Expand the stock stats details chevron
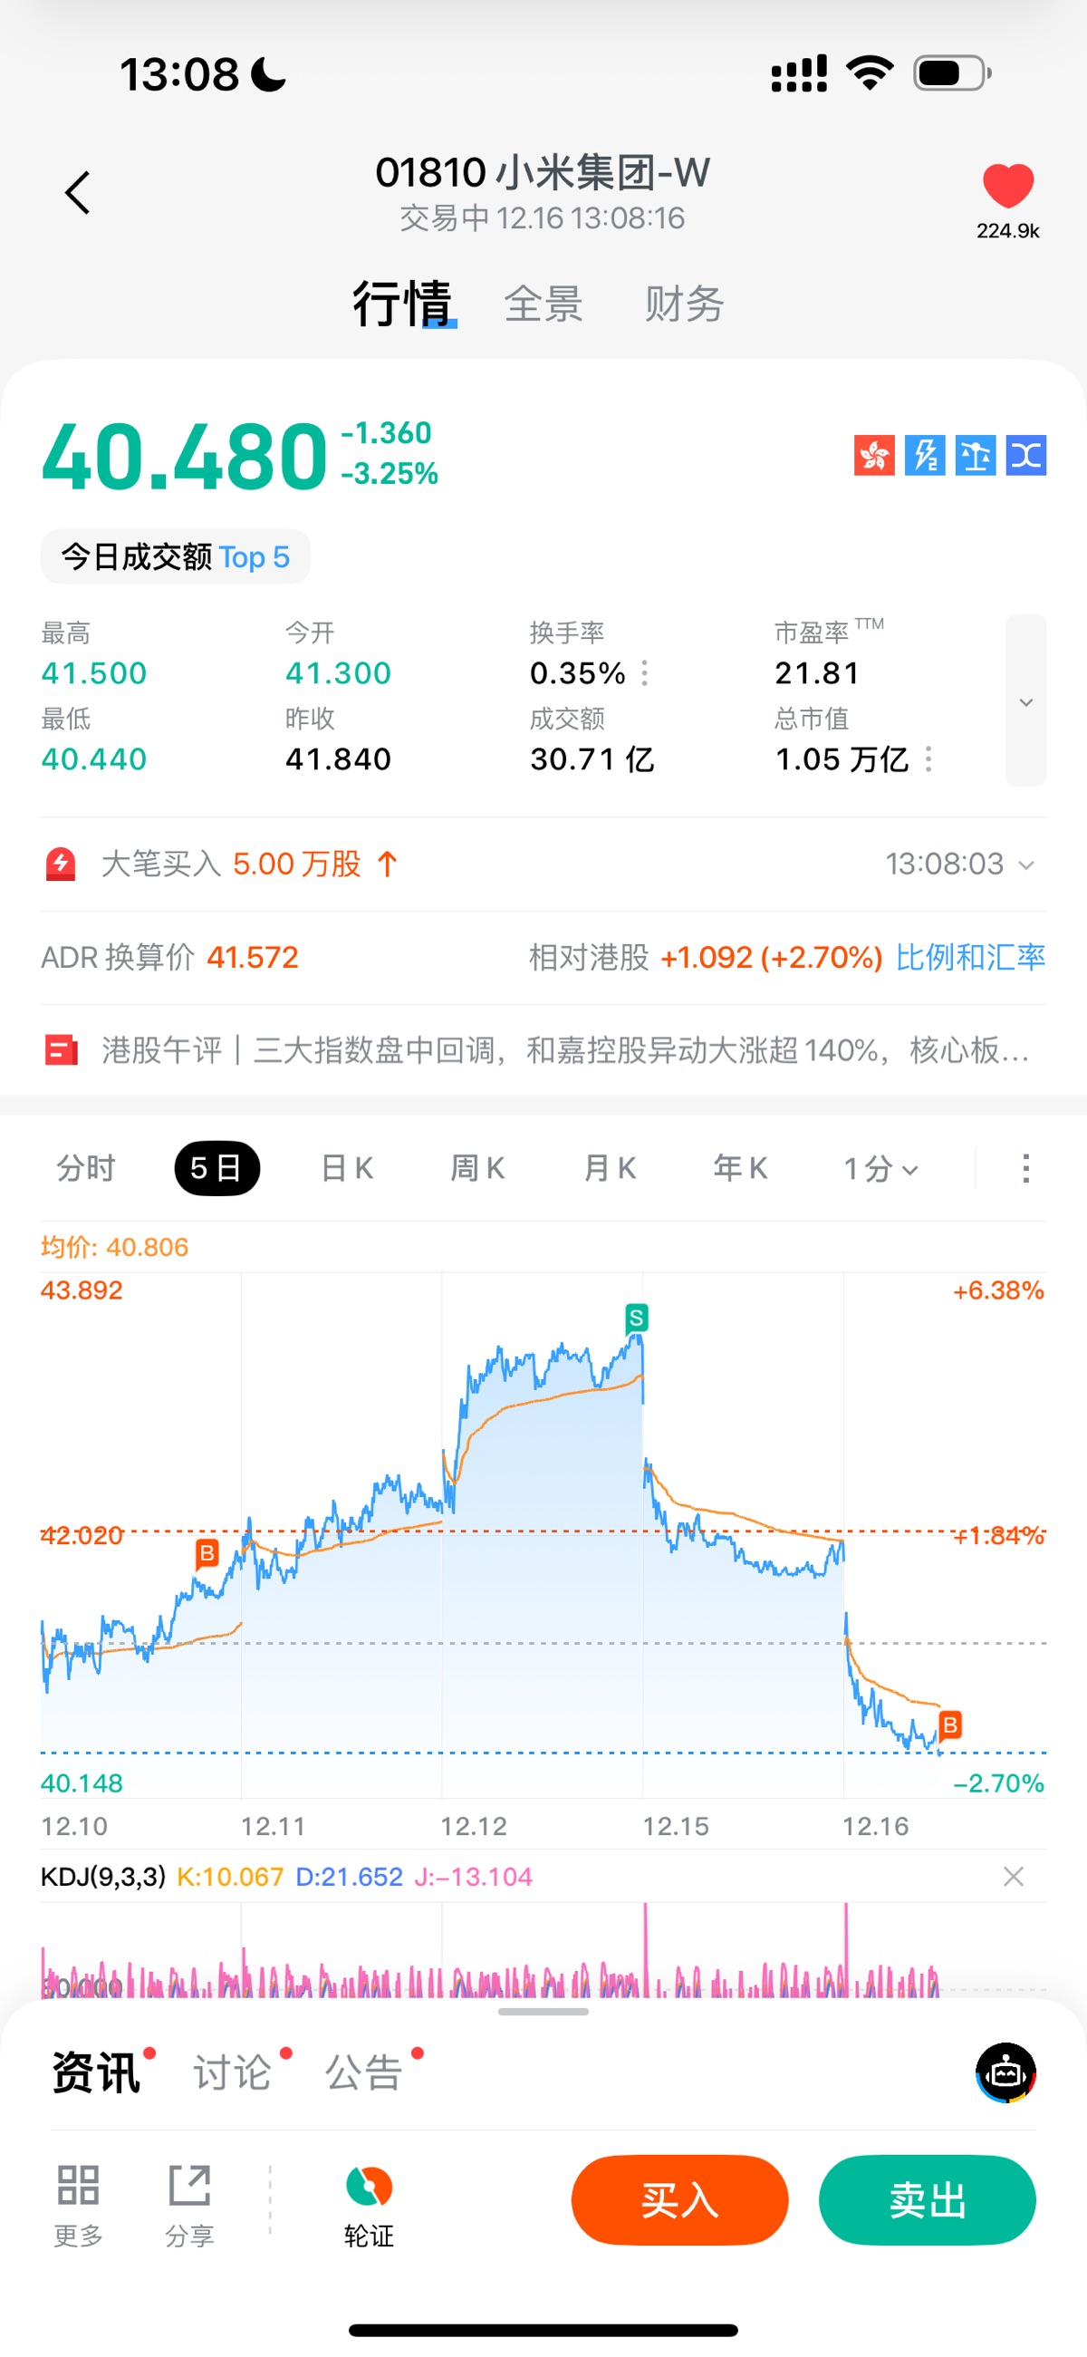Viewport: 1087px width, 2357px height. point(1025,701)
